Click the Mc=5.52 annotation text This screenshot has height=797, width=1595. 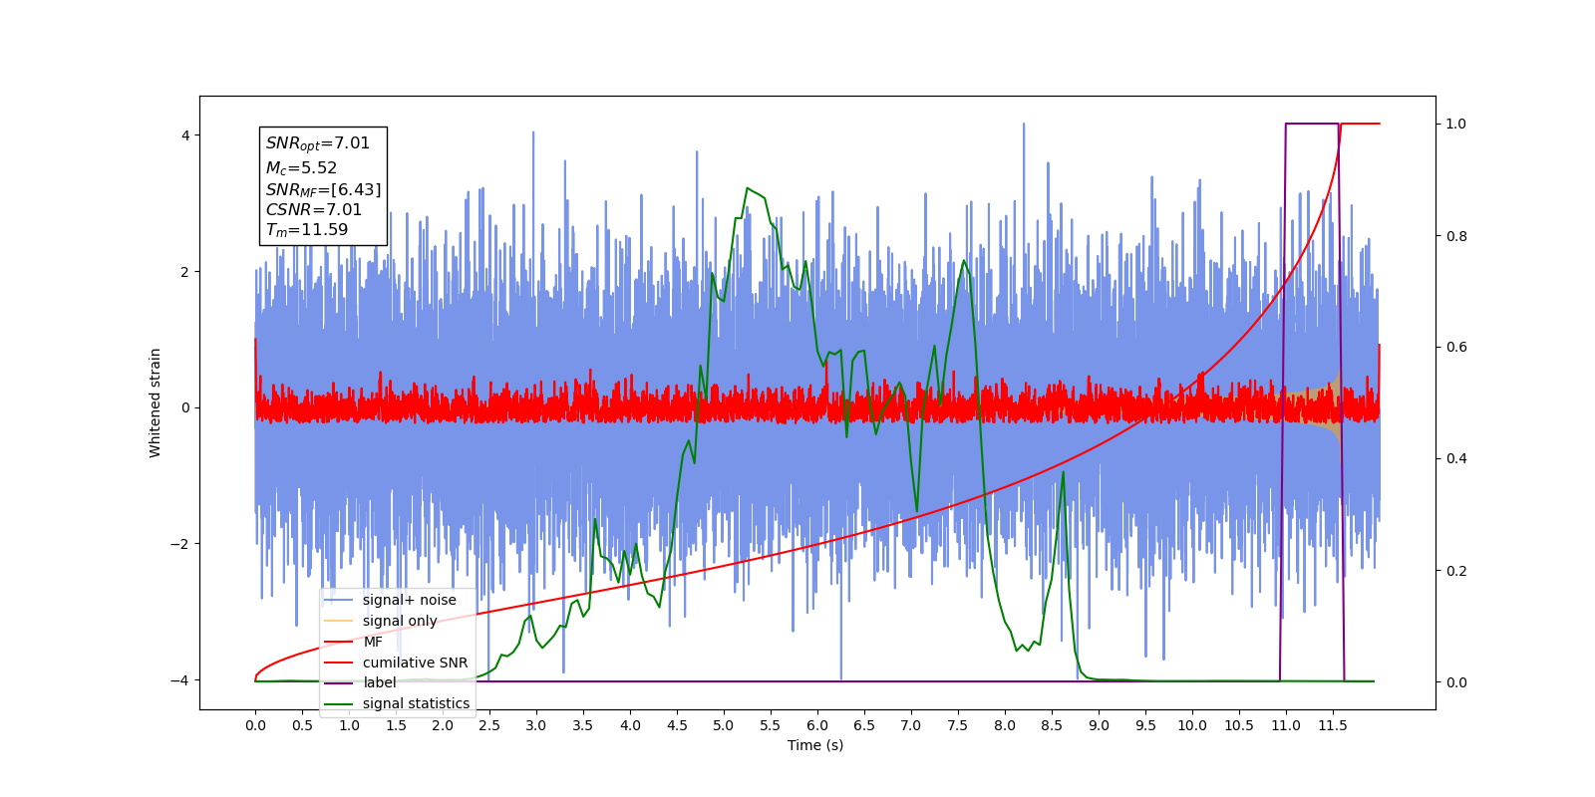click(301, 168)
